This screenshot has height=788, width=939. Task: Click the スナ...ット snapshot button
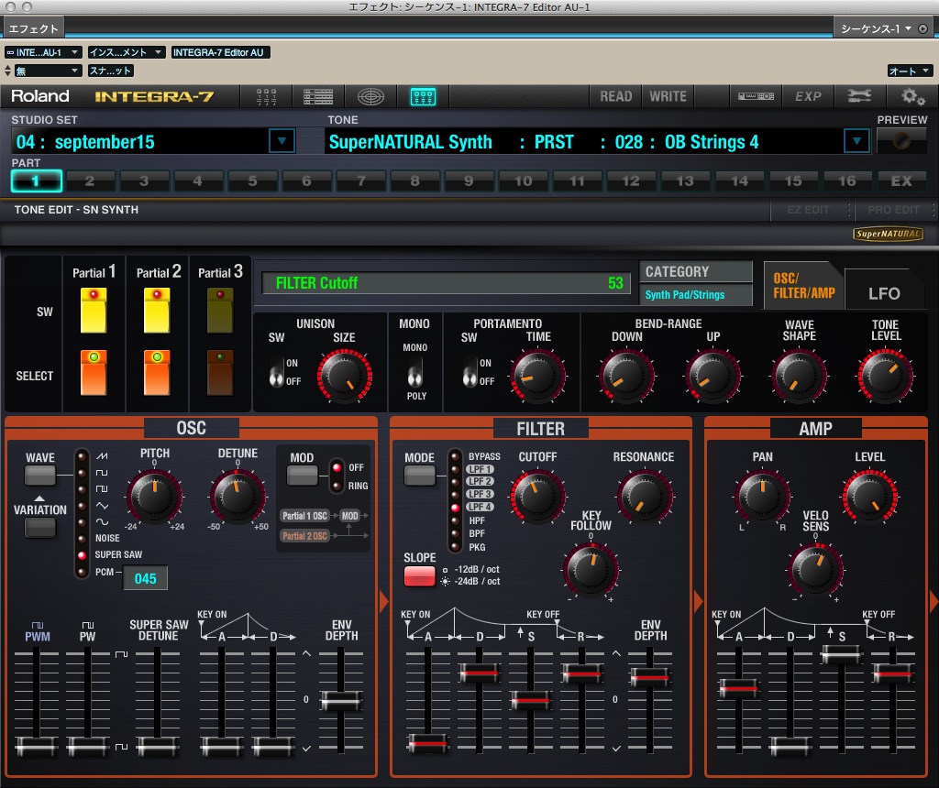[111, 71]
